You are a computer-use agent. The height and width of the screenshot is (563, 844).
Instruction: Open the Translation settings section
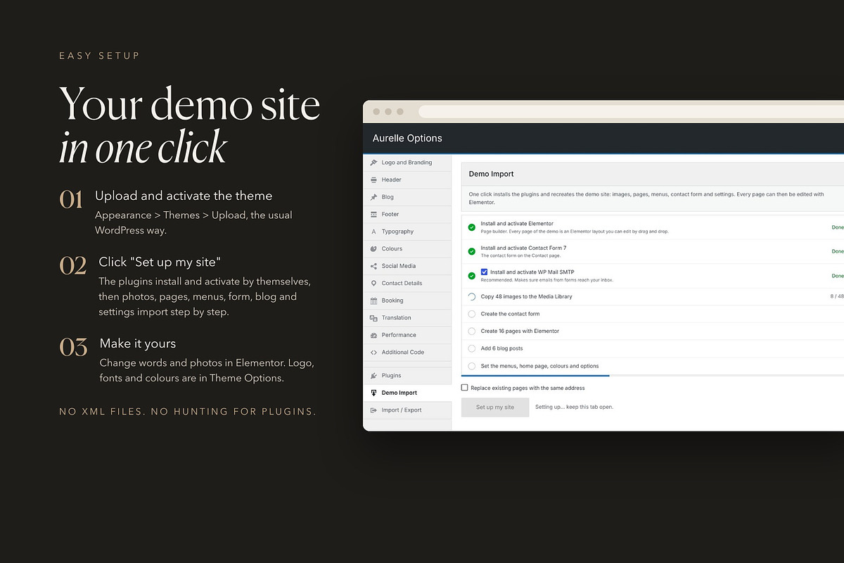pos(407,318)
